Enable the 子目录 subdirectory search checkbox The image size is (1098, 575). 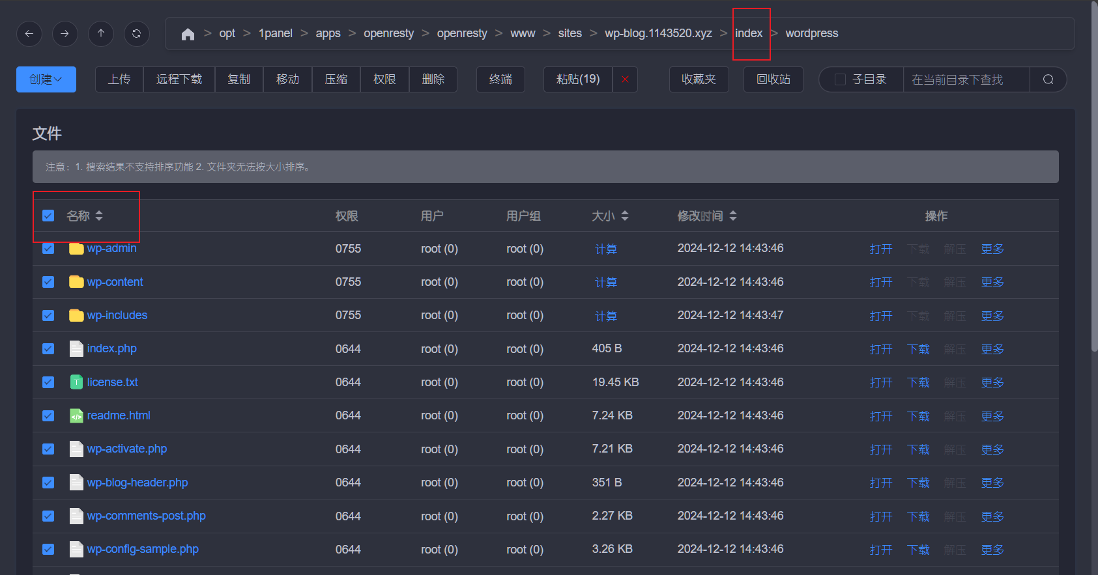[840, 79]
